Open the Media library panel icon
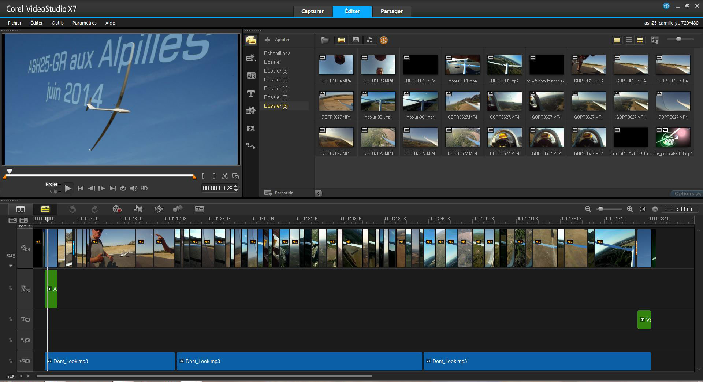The width and height of the screenshot is (703, 382). (x=251, y=40)
